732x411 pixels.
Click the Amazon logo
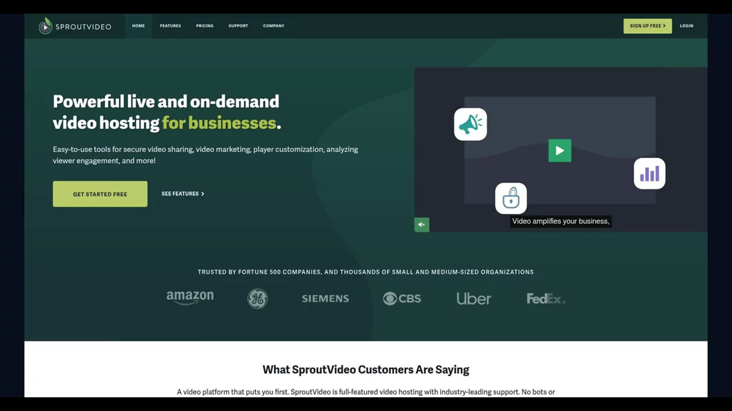pyautogui.click(x=190, y=298)
